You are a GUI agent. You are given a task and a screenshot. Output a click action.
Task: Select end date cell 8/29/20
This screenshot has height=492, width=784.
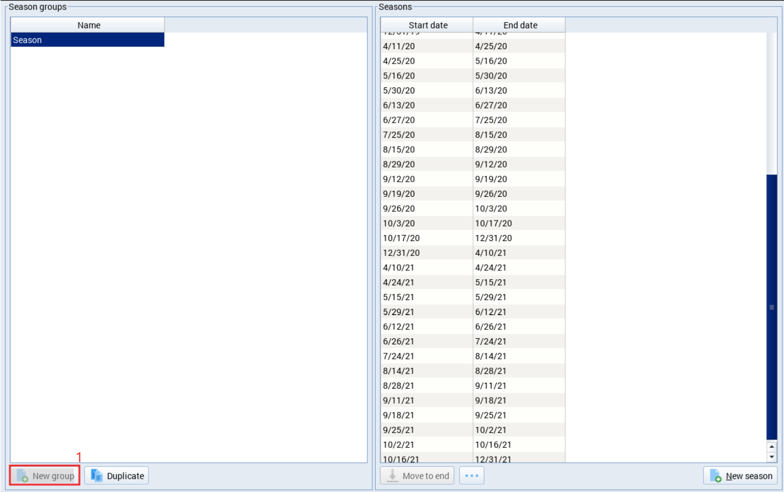point(519,149)
